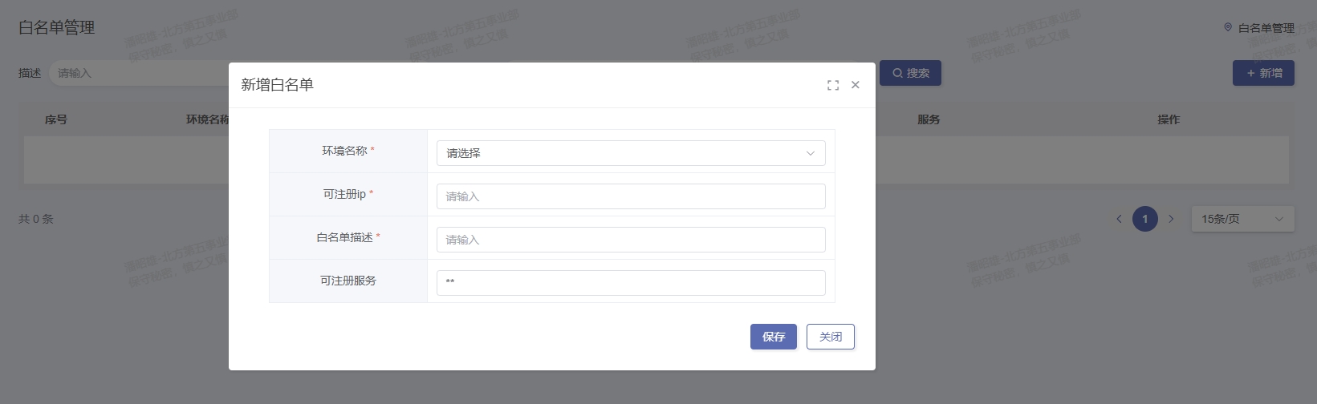Select the 可注册服务 input box

click(x=630, y=282)
